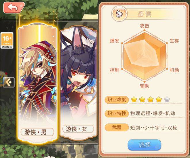Click the 游侠 class emblem icon

coord(119,14)
